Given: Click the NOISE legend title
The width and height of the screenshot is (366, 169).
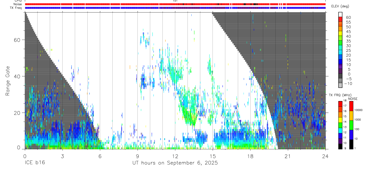Looking at the screenshot, I should pyautogui.click(x=353, y=99).
